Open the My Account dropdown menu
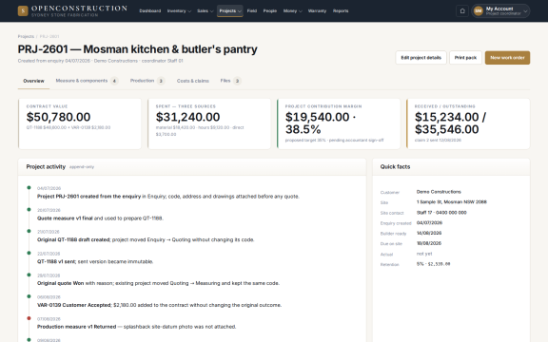Screen dimensions: 548x342 pyautogui.click(x=500, y=10)
